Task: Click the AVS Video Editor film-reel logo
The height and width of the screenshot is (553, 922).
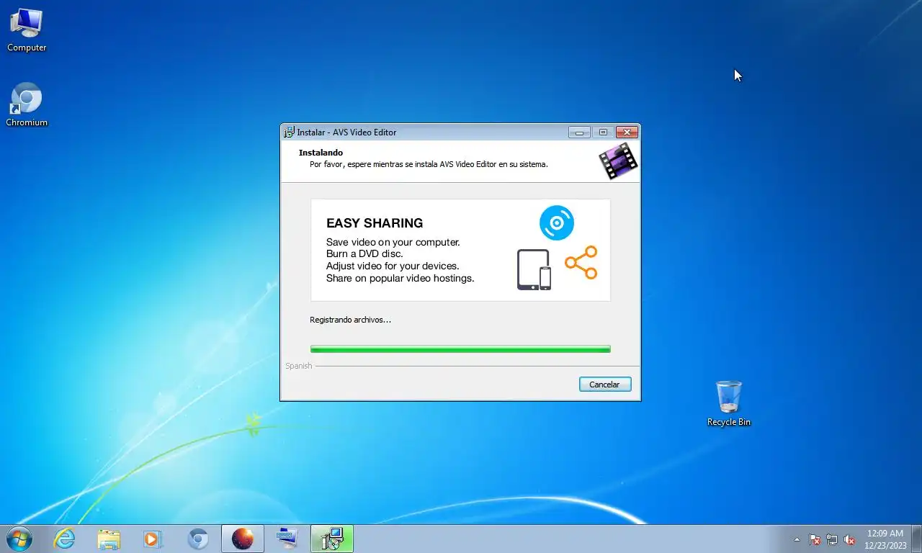Action: (618, 161)
